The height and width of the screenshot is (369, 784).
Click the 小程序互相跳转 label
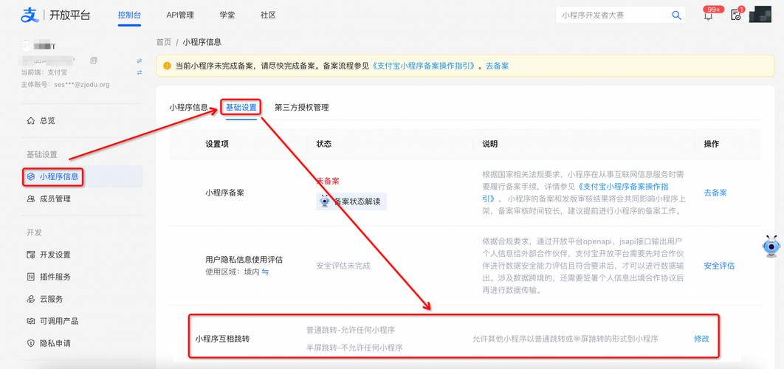(222, 339)
